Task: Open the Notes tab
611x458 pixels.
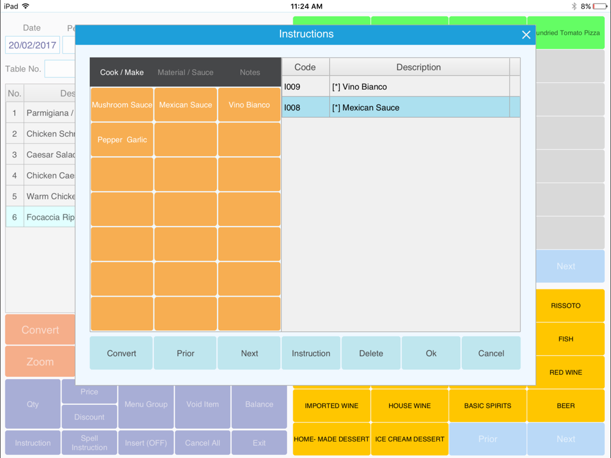Action: click(250, 73)
